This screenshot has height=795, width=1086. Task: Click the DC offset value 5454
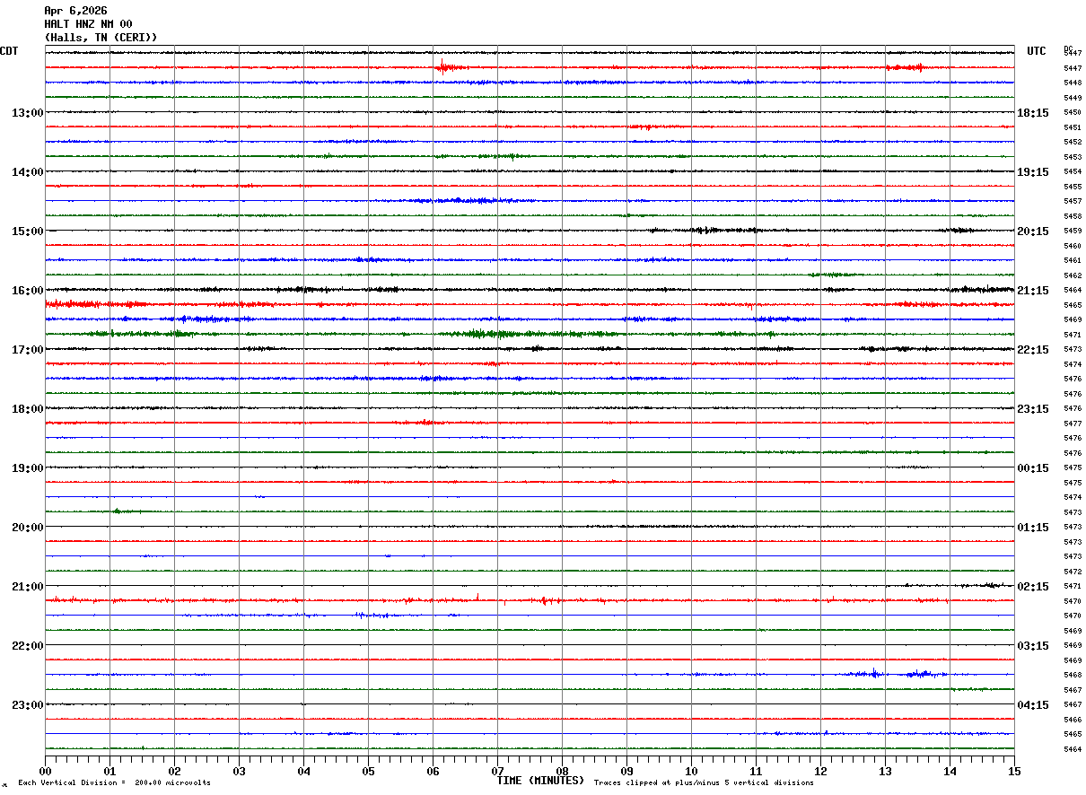click(1073, 172)
